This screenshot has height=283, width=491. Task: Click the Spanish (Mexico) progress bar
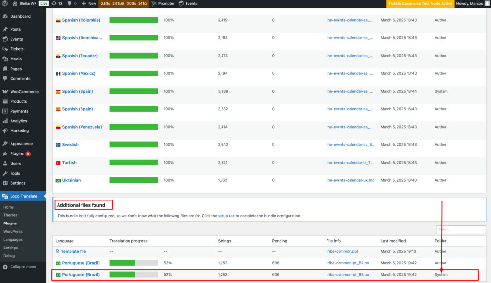[134, 73]
